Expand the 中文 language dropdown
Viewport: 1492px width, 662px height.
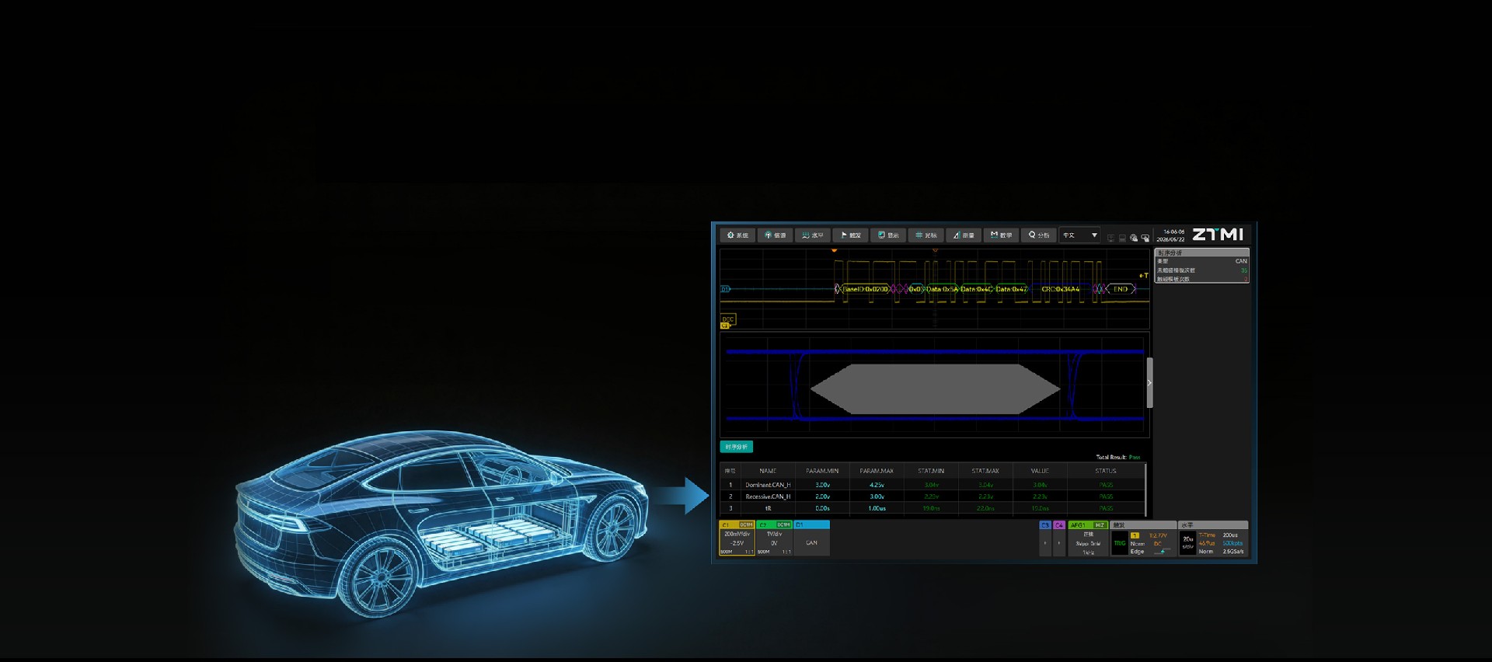pyautogui.click(x=1080, y=235)
